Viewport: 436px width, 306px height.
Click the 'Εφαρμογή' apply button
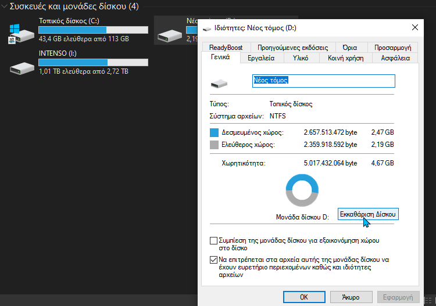[398, 297]
